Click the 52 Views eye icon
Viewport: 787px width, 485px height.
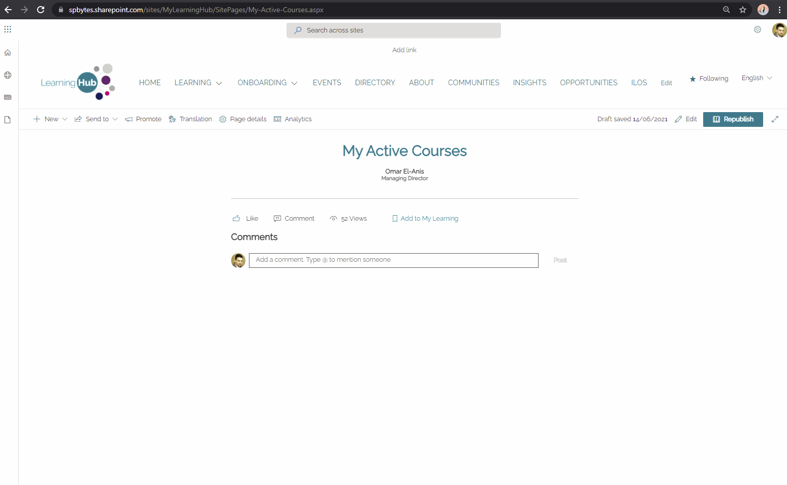click(333, 219)
